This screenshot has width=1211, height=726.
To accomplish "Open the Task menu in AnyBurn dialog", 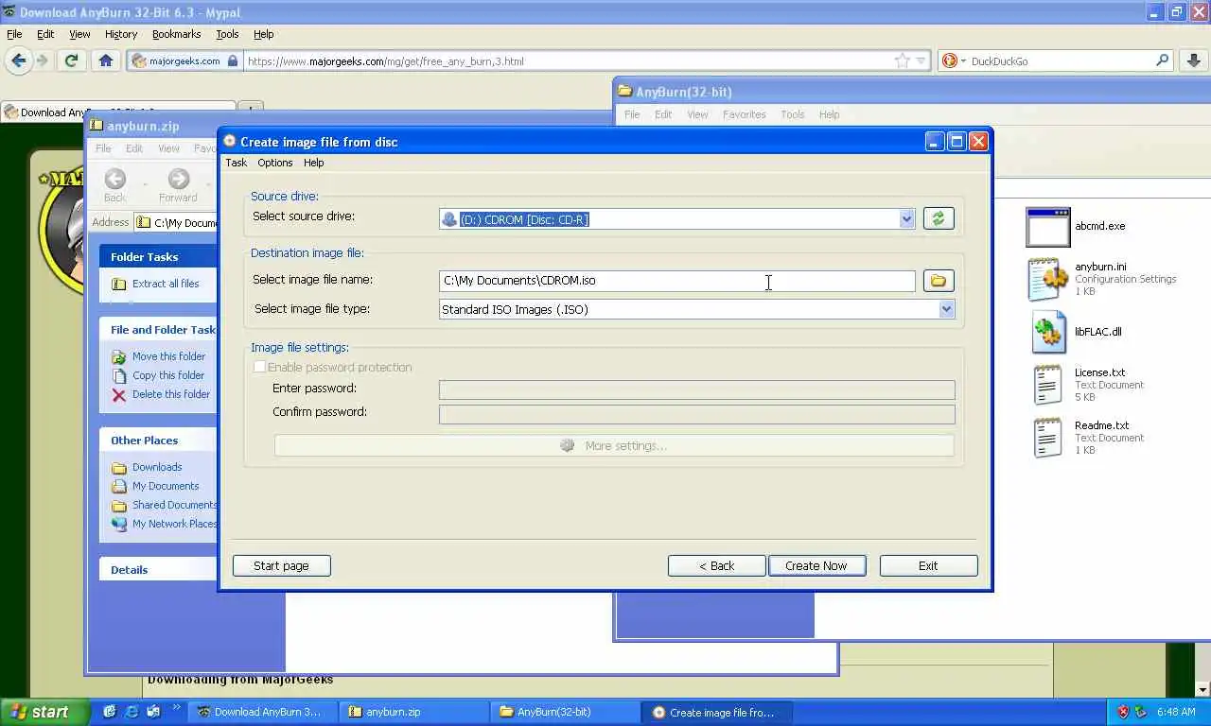I will coord(236,163).
